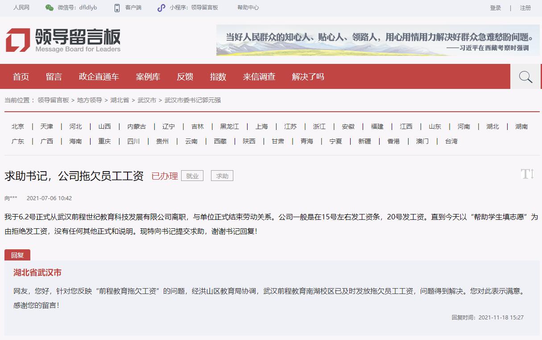Click the 注册 register link

[525, 8]
